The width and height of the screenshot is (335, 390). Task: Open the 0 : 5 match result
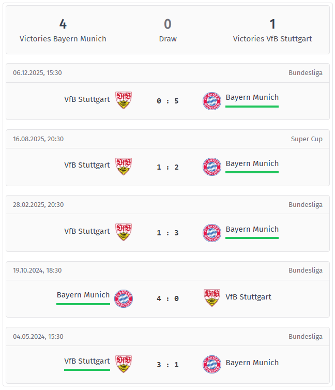pyautogui.click(x=167, y=101)
